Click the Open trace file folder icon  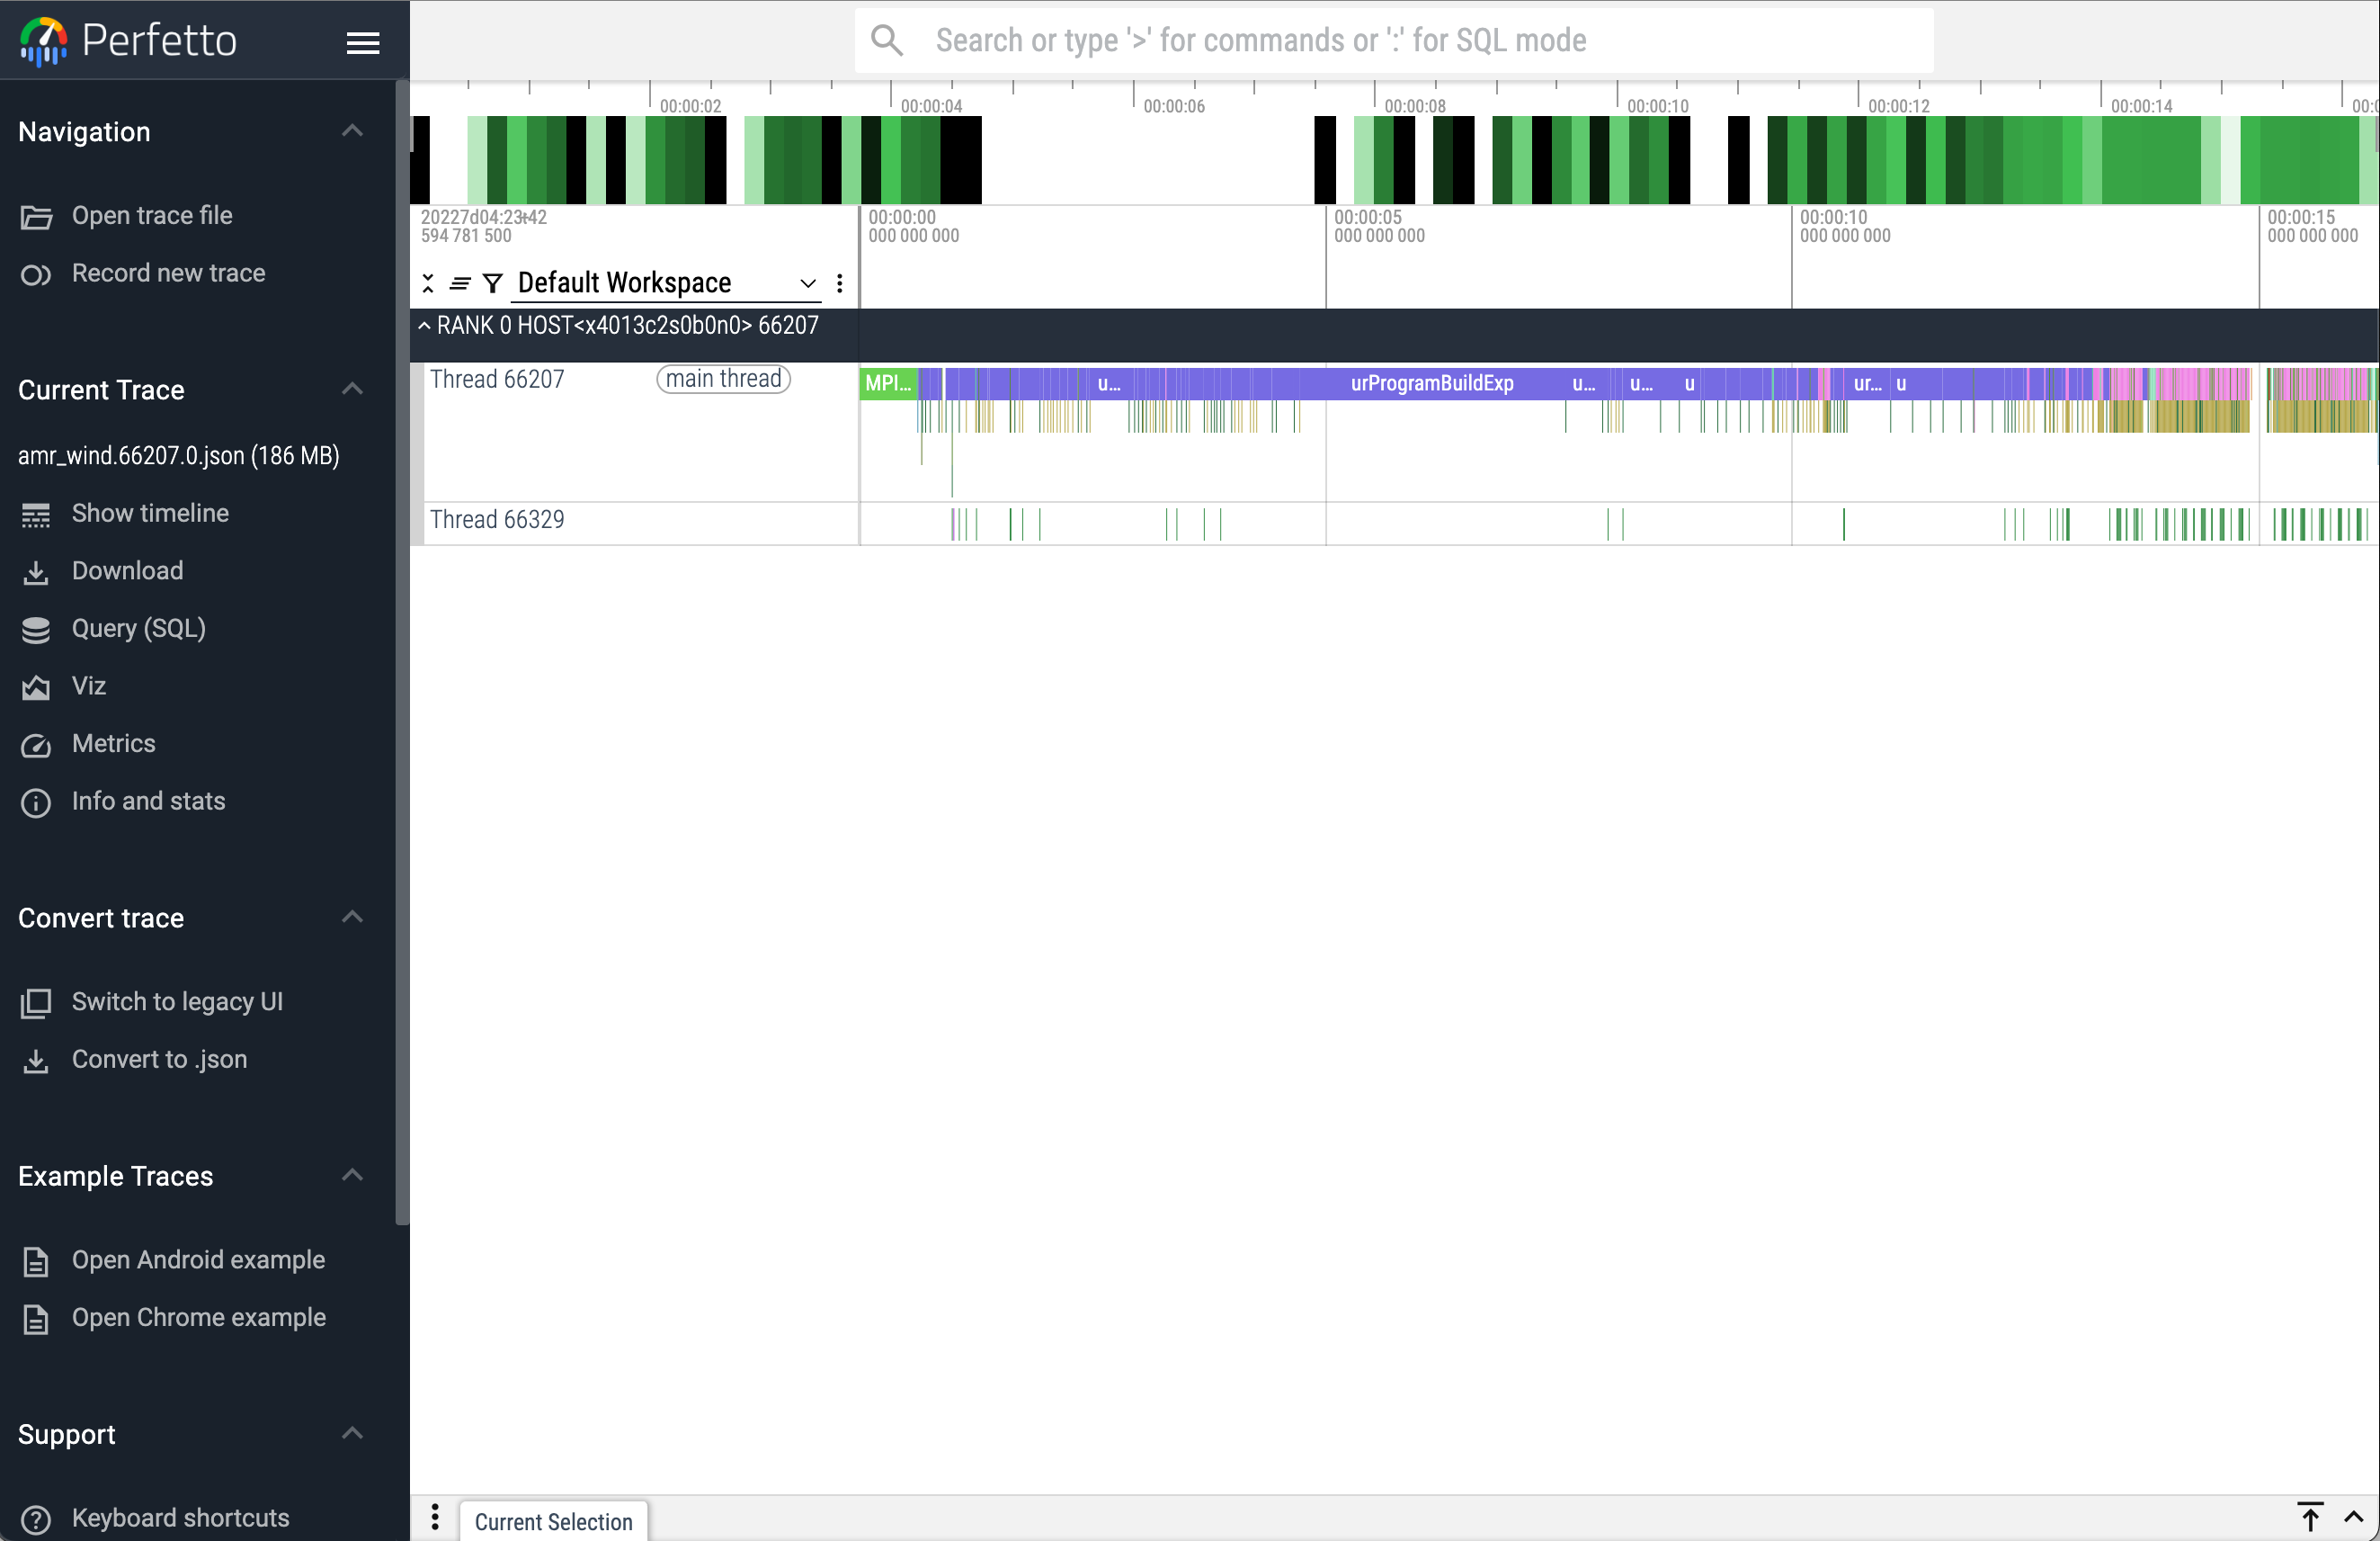36,216
